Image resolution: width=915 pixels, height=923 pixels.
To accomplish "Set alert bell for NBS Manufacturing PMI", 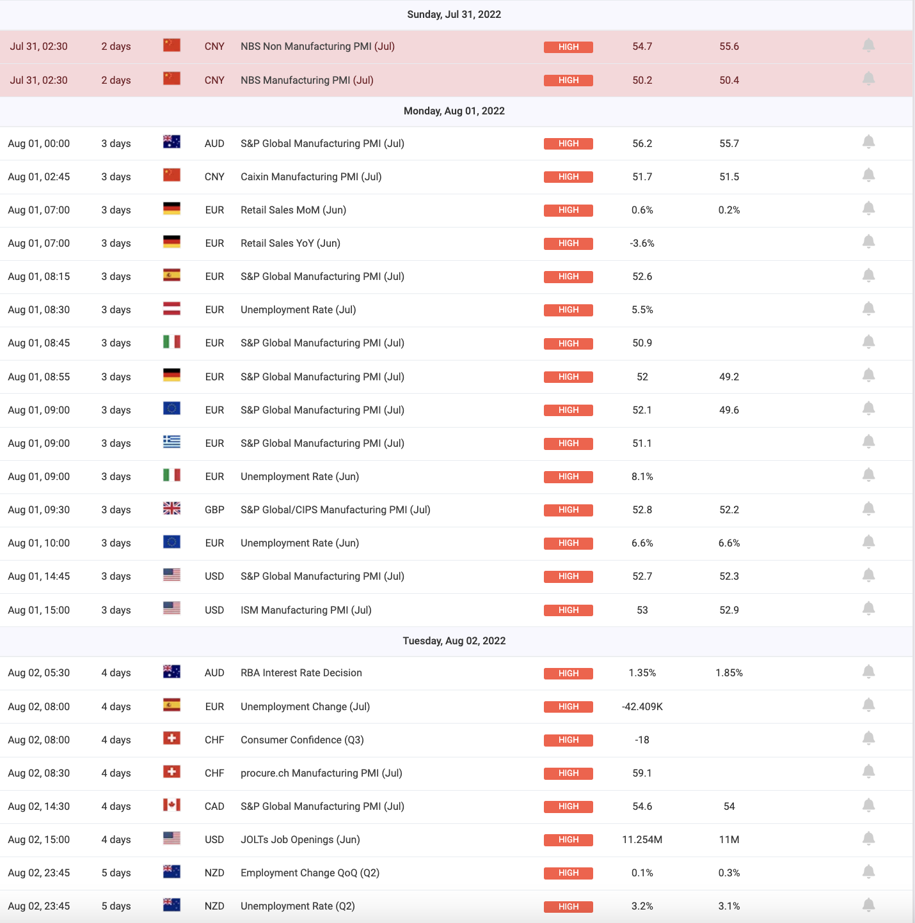I will pos(868,79).
